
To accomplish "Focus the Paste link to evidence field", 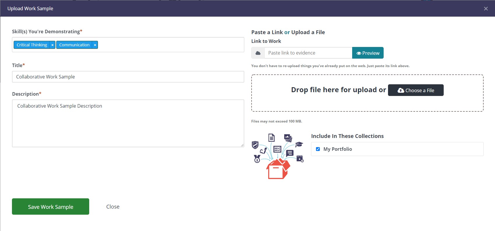I will coord(308,53).
